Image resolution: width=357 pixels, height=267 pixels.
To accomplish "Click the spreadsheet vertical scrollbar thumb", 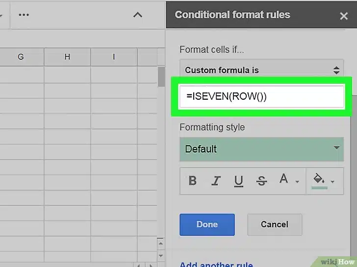I will tap(161, 77).
